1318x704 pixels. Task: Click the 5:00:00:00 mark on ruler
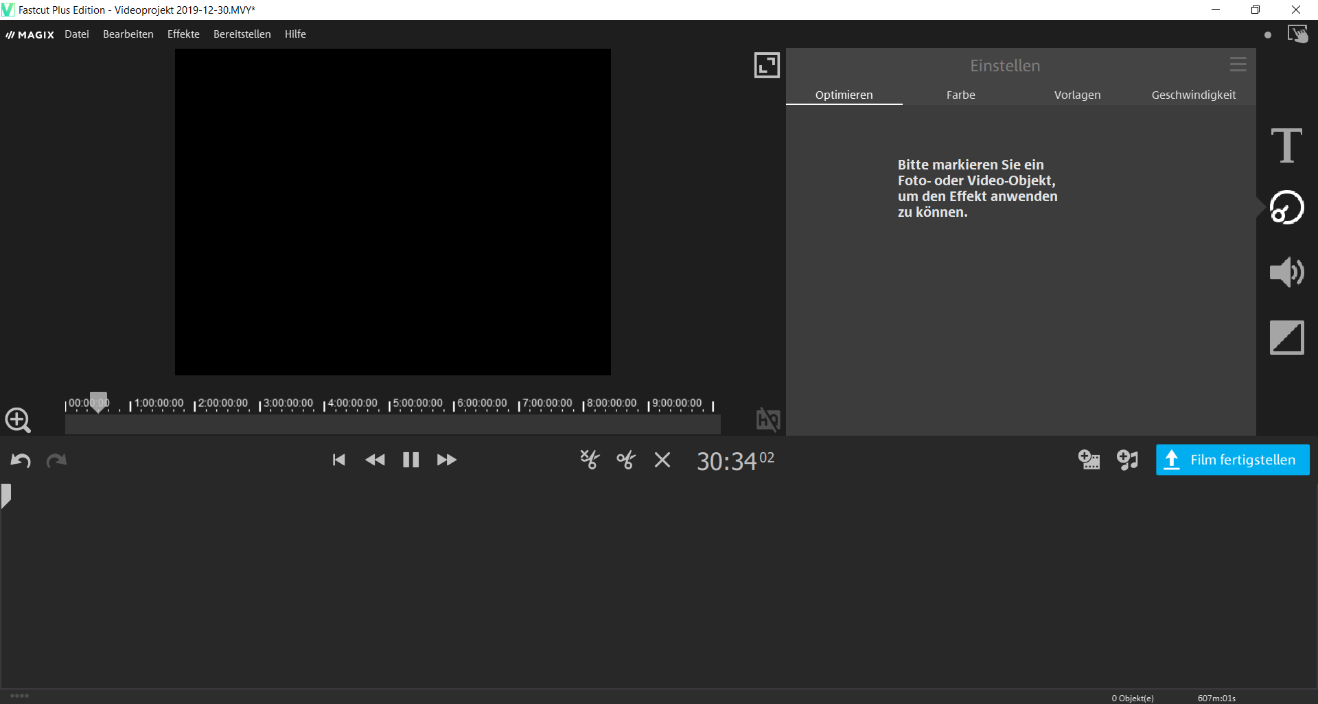(418, 403)
